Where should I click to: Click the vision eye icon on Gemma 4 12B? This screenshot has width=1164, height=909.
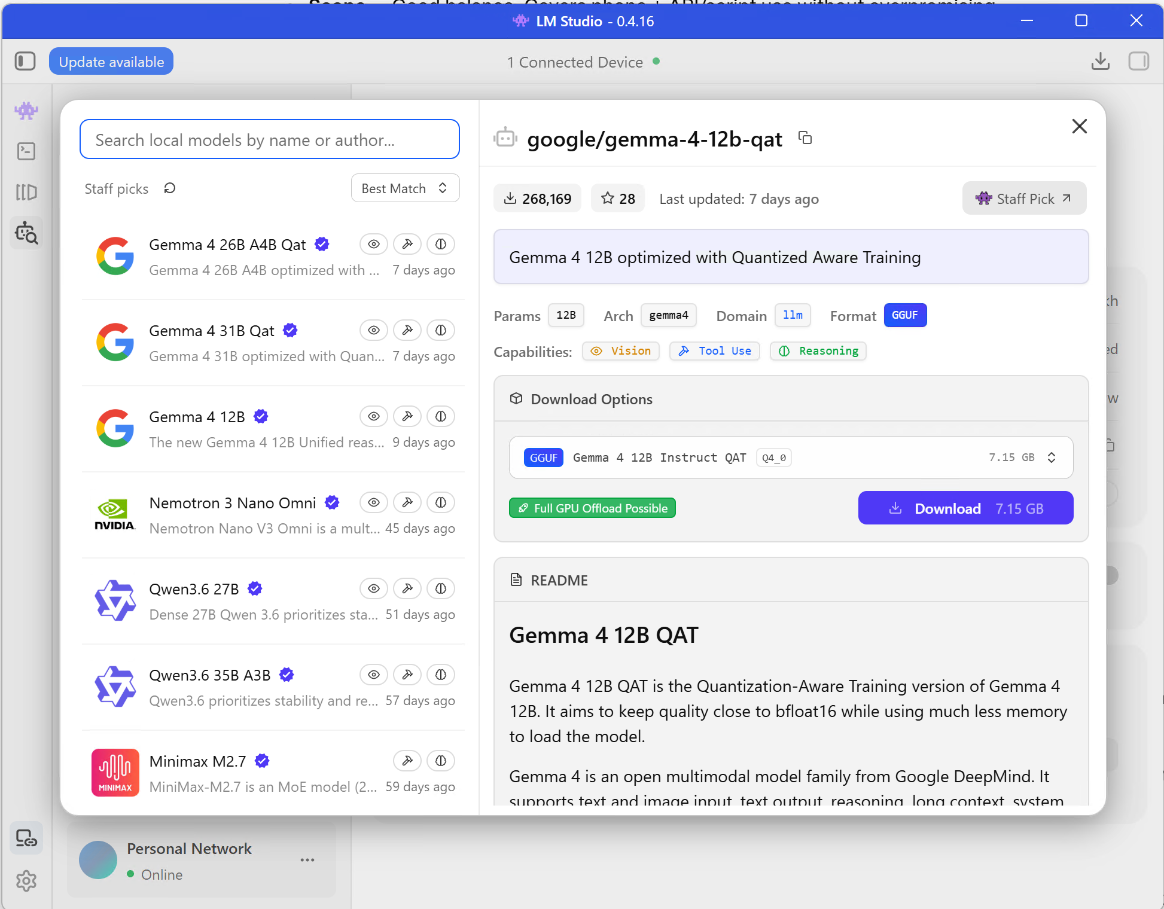click(374, 416)
